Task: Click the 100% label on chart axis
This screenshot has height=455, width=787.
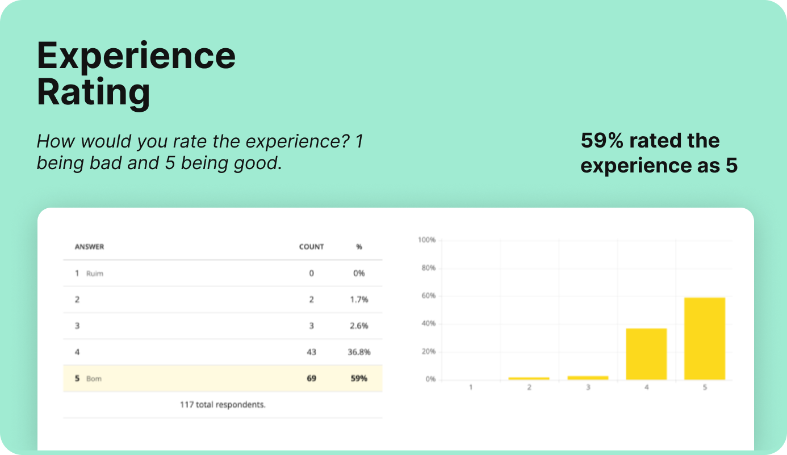Action: (426, 241)
